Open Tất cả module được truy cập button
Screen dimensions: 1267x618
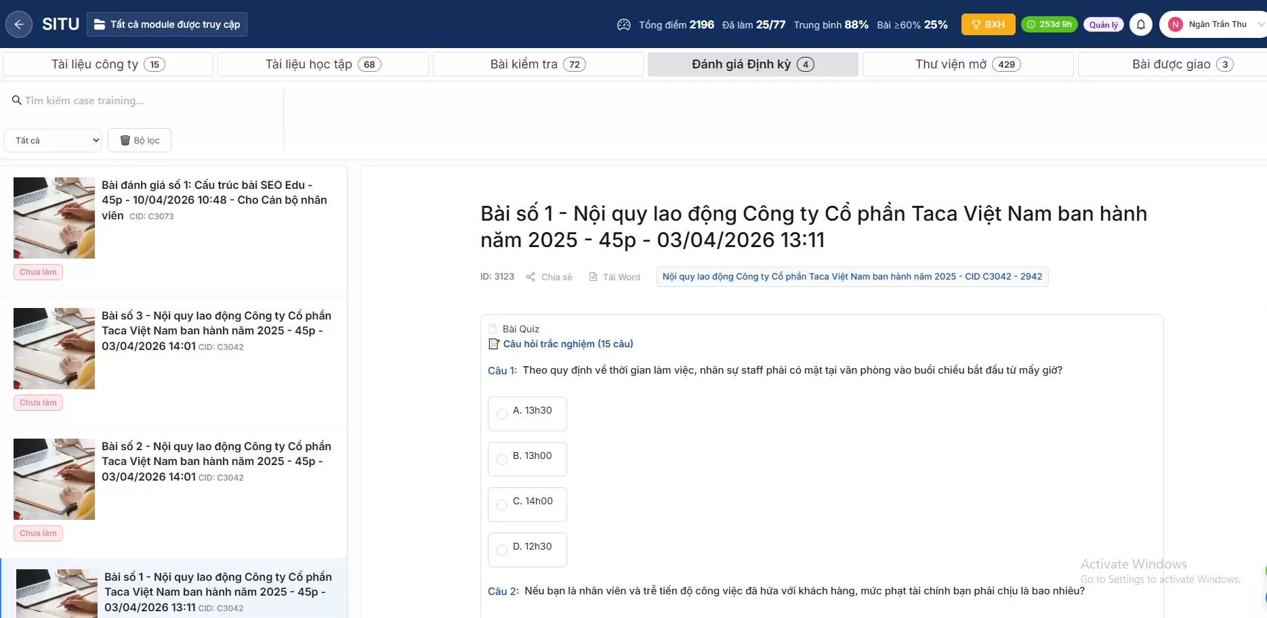[167, 24]
